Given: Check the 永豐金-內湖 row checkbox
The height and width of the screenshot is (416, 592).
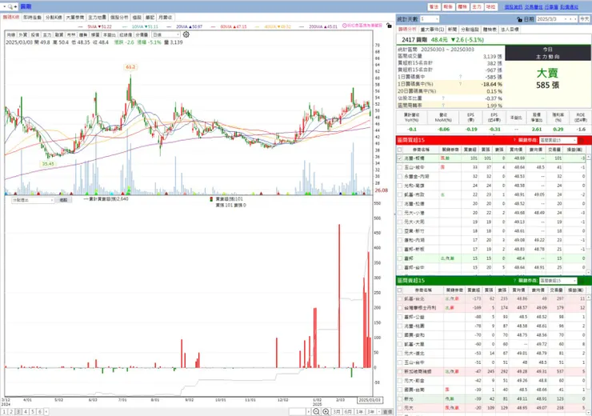Looking at the screenshot, I should point(400,176).
